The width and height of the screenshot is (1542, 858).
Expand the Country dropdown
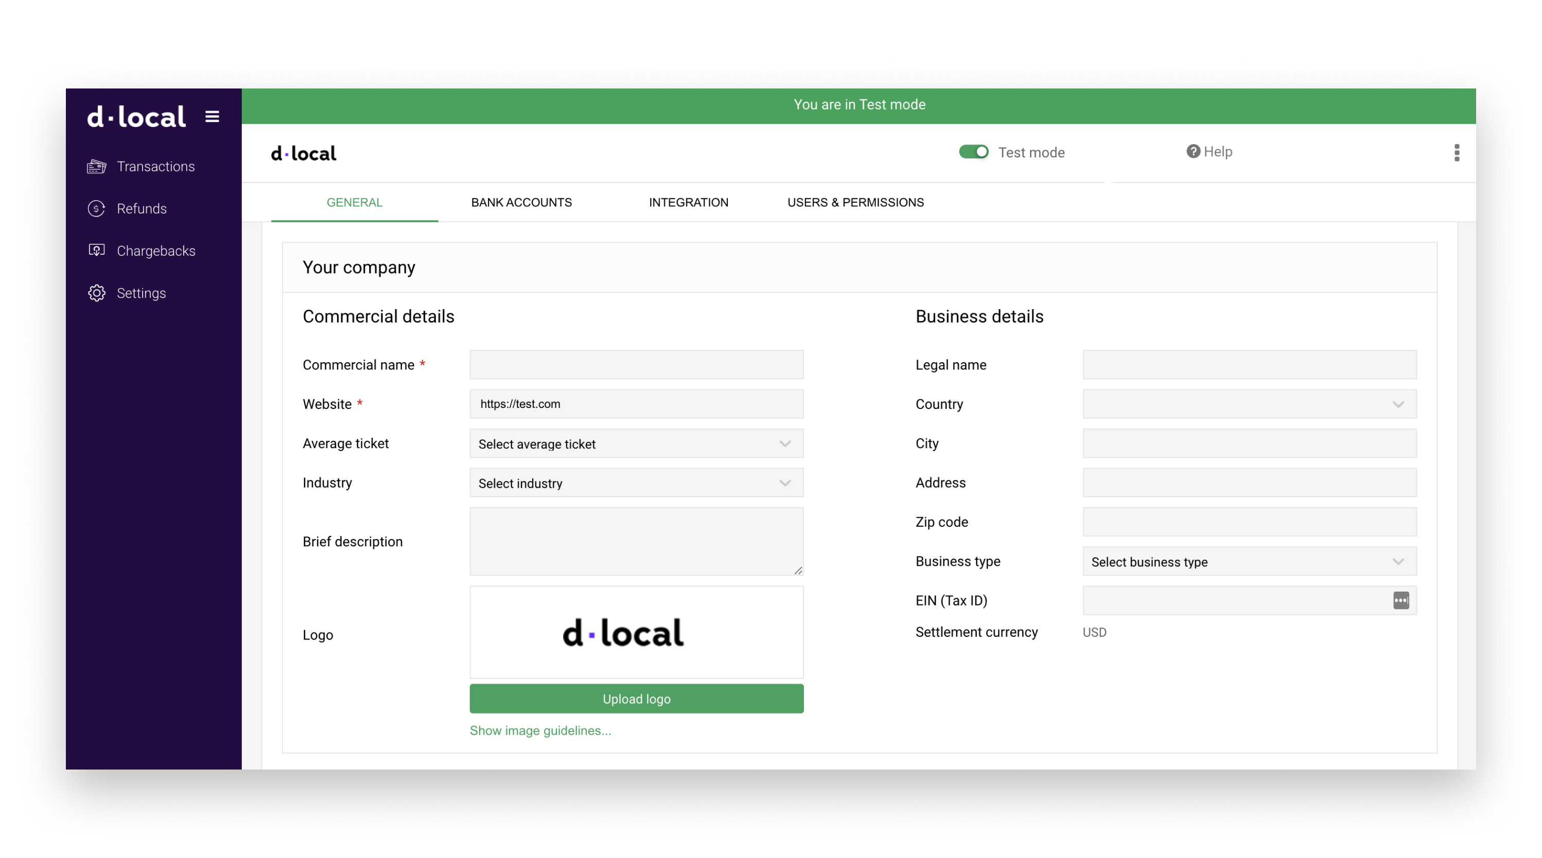click(x=1249, y=404)
